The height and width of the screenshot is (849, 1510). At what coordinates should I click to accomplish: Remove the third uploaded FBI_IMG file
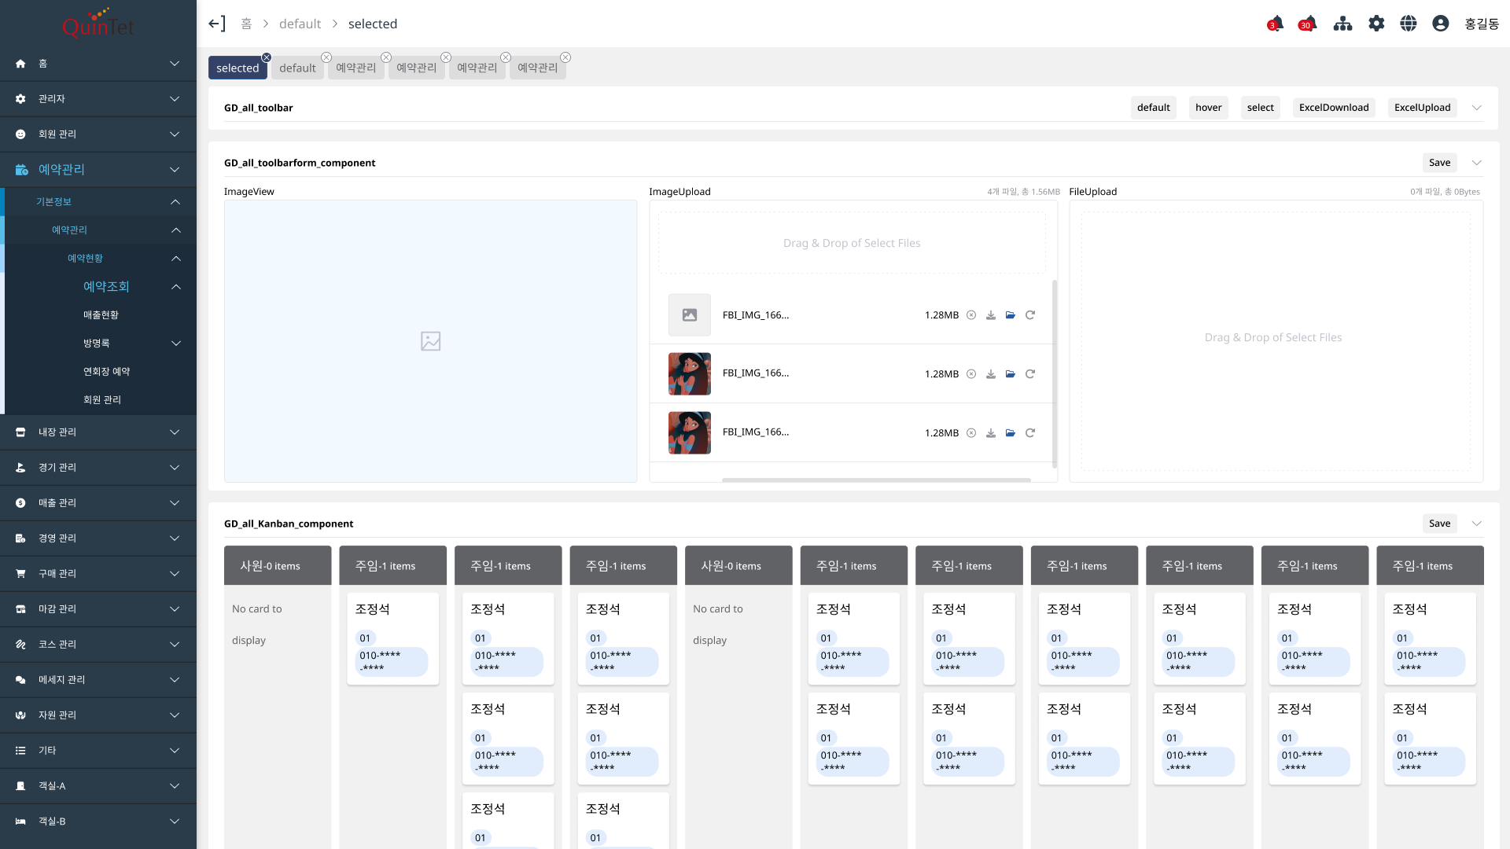click(971, 433)
